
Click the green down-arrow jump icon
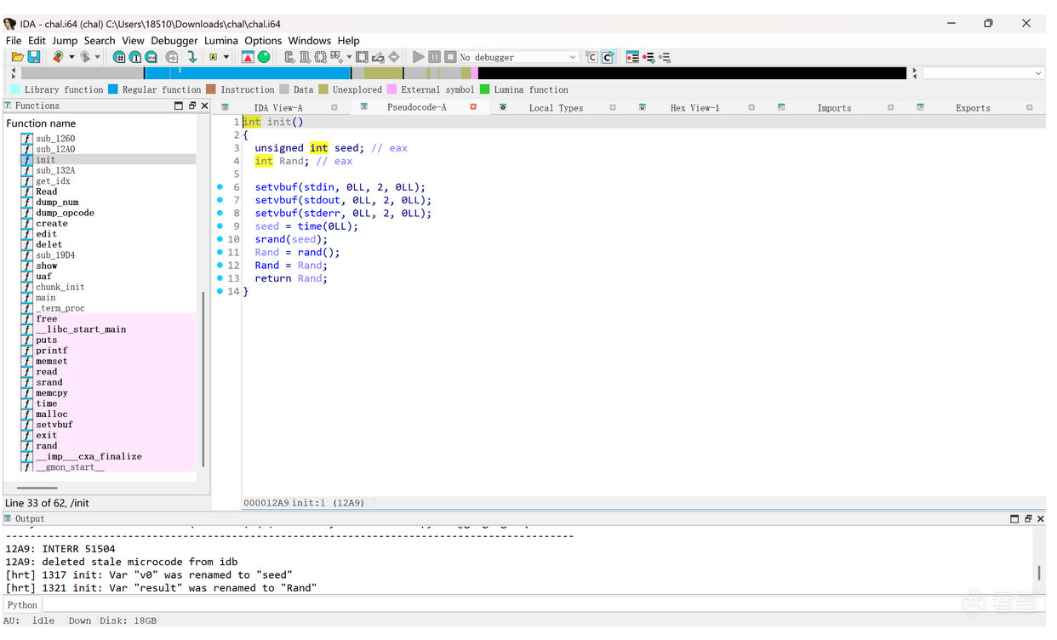192,57
